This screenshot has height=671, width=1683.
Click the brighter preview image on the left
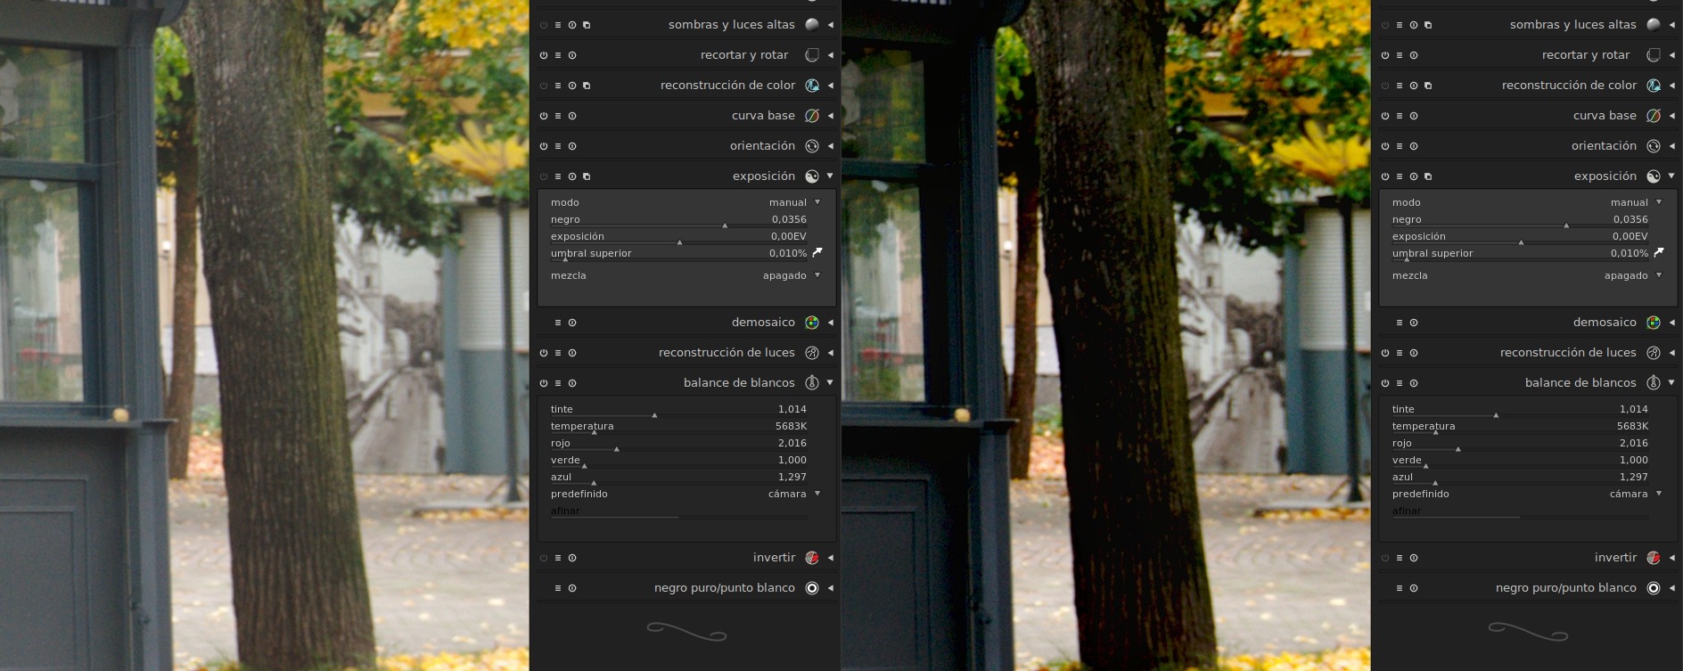coord(265,335)
